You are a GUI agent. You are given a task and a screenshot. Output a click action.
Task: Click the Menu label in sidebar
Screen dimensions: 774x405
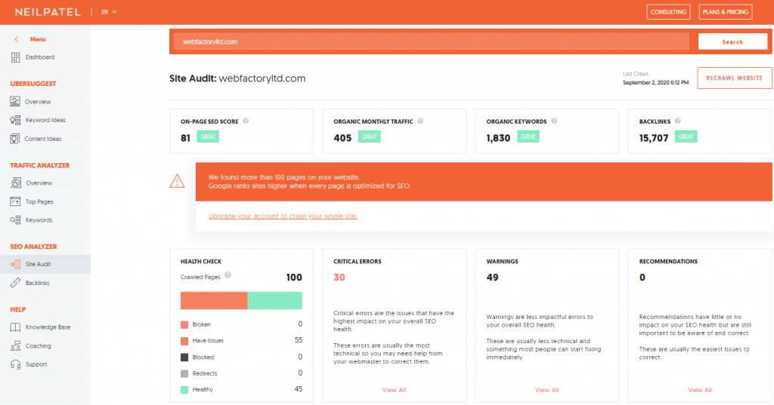point(38,39)
